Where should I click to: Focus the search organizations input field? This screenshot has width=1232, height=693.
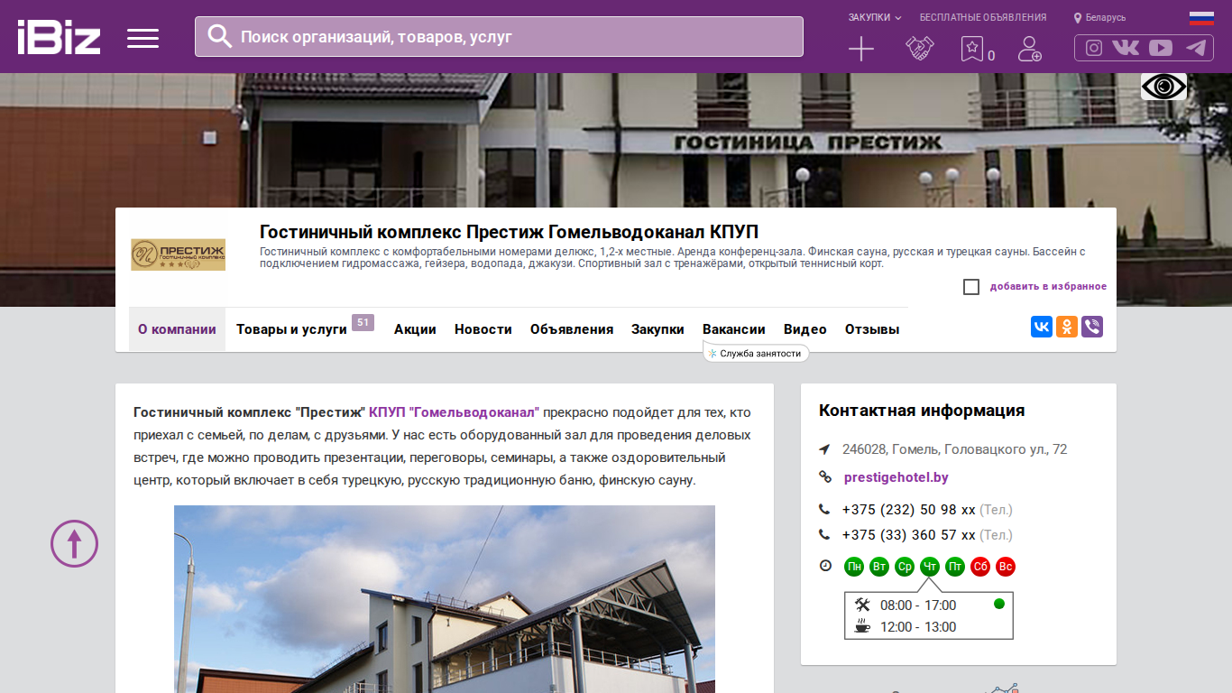click(x=499, y=36)
